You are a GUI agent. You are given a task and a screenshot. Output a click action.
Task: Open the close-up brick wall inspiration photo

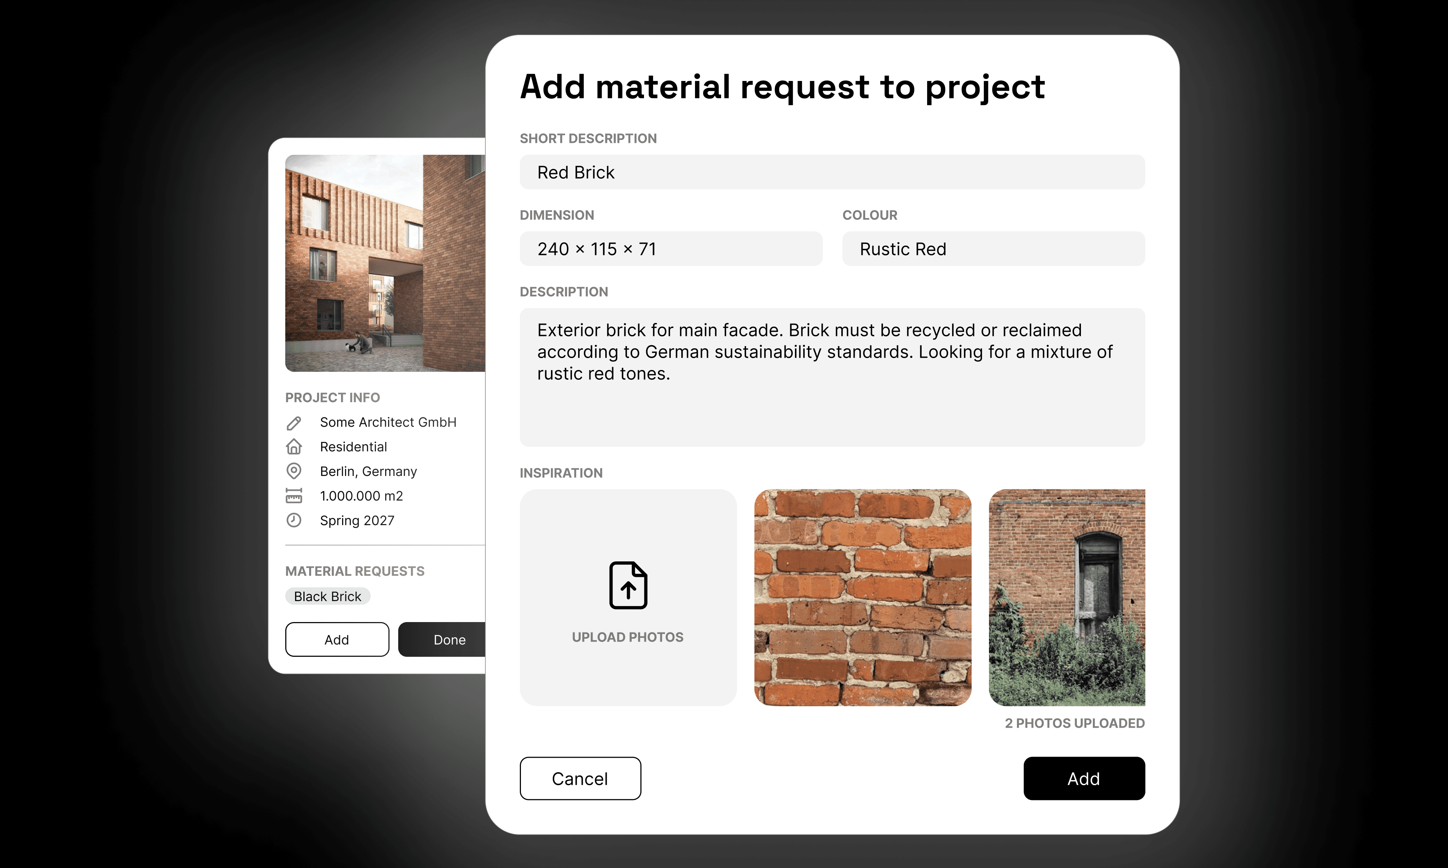point(862,597)
